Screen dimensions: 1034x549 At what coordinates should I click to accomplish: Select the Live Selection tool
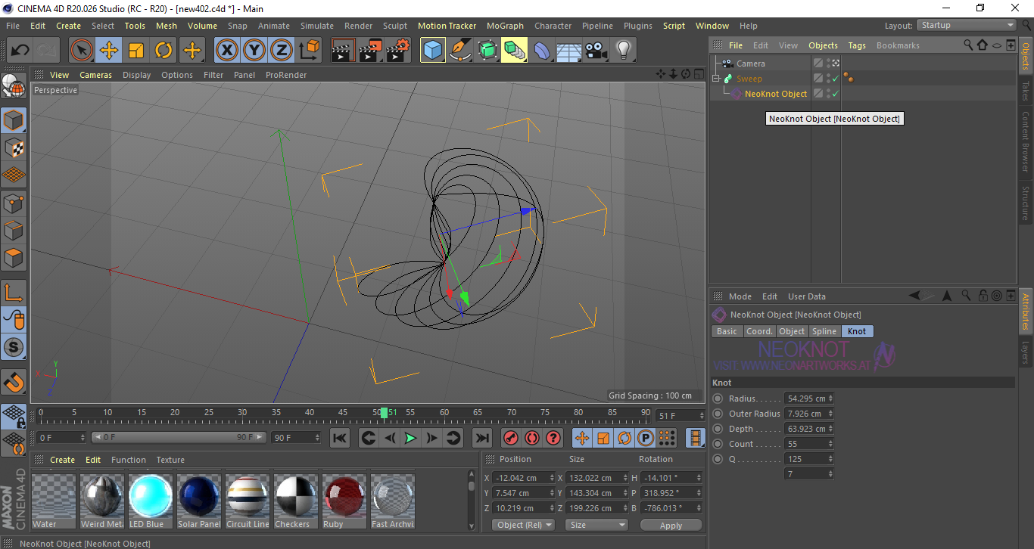(82, 51)
